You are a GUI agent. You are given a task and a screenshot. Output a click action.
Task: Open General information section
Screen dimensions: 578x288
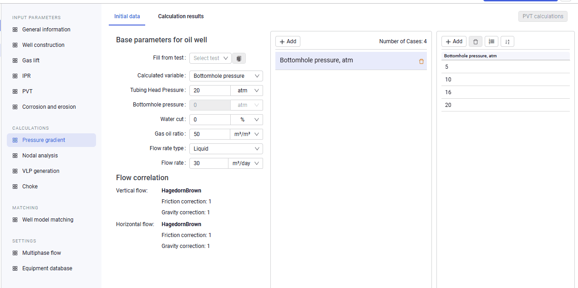coord(46,30)
